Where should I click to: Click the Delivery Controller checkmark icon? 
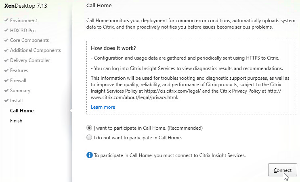tap(6, 60)
